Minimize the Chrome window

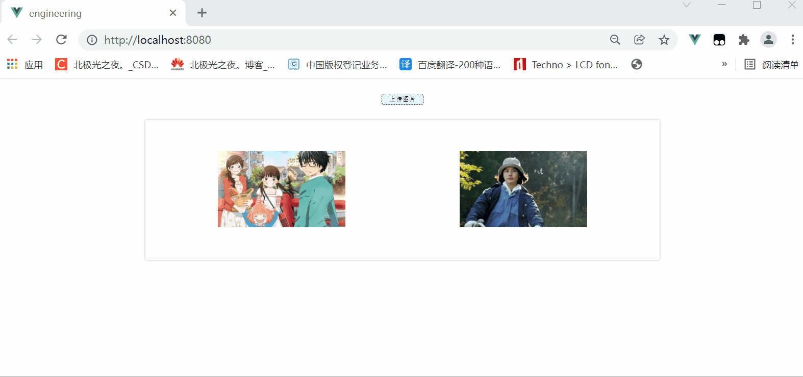pyautogui.click(x=721, y=5)
